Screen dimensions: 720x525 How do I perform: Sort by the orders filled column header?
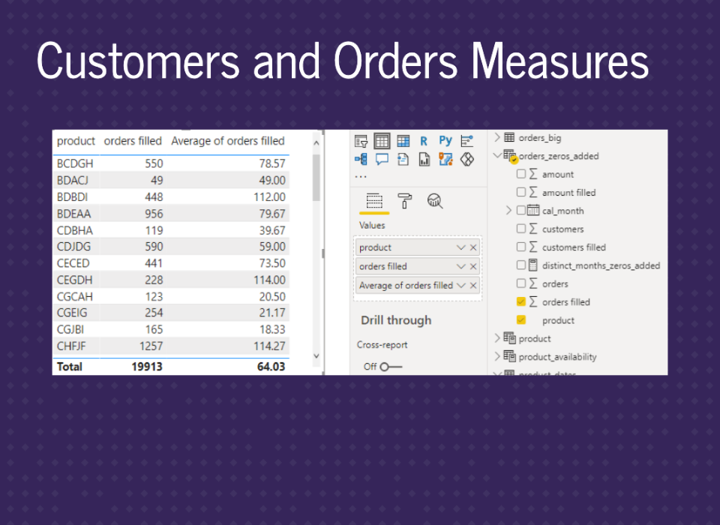[x=133, y=141]
